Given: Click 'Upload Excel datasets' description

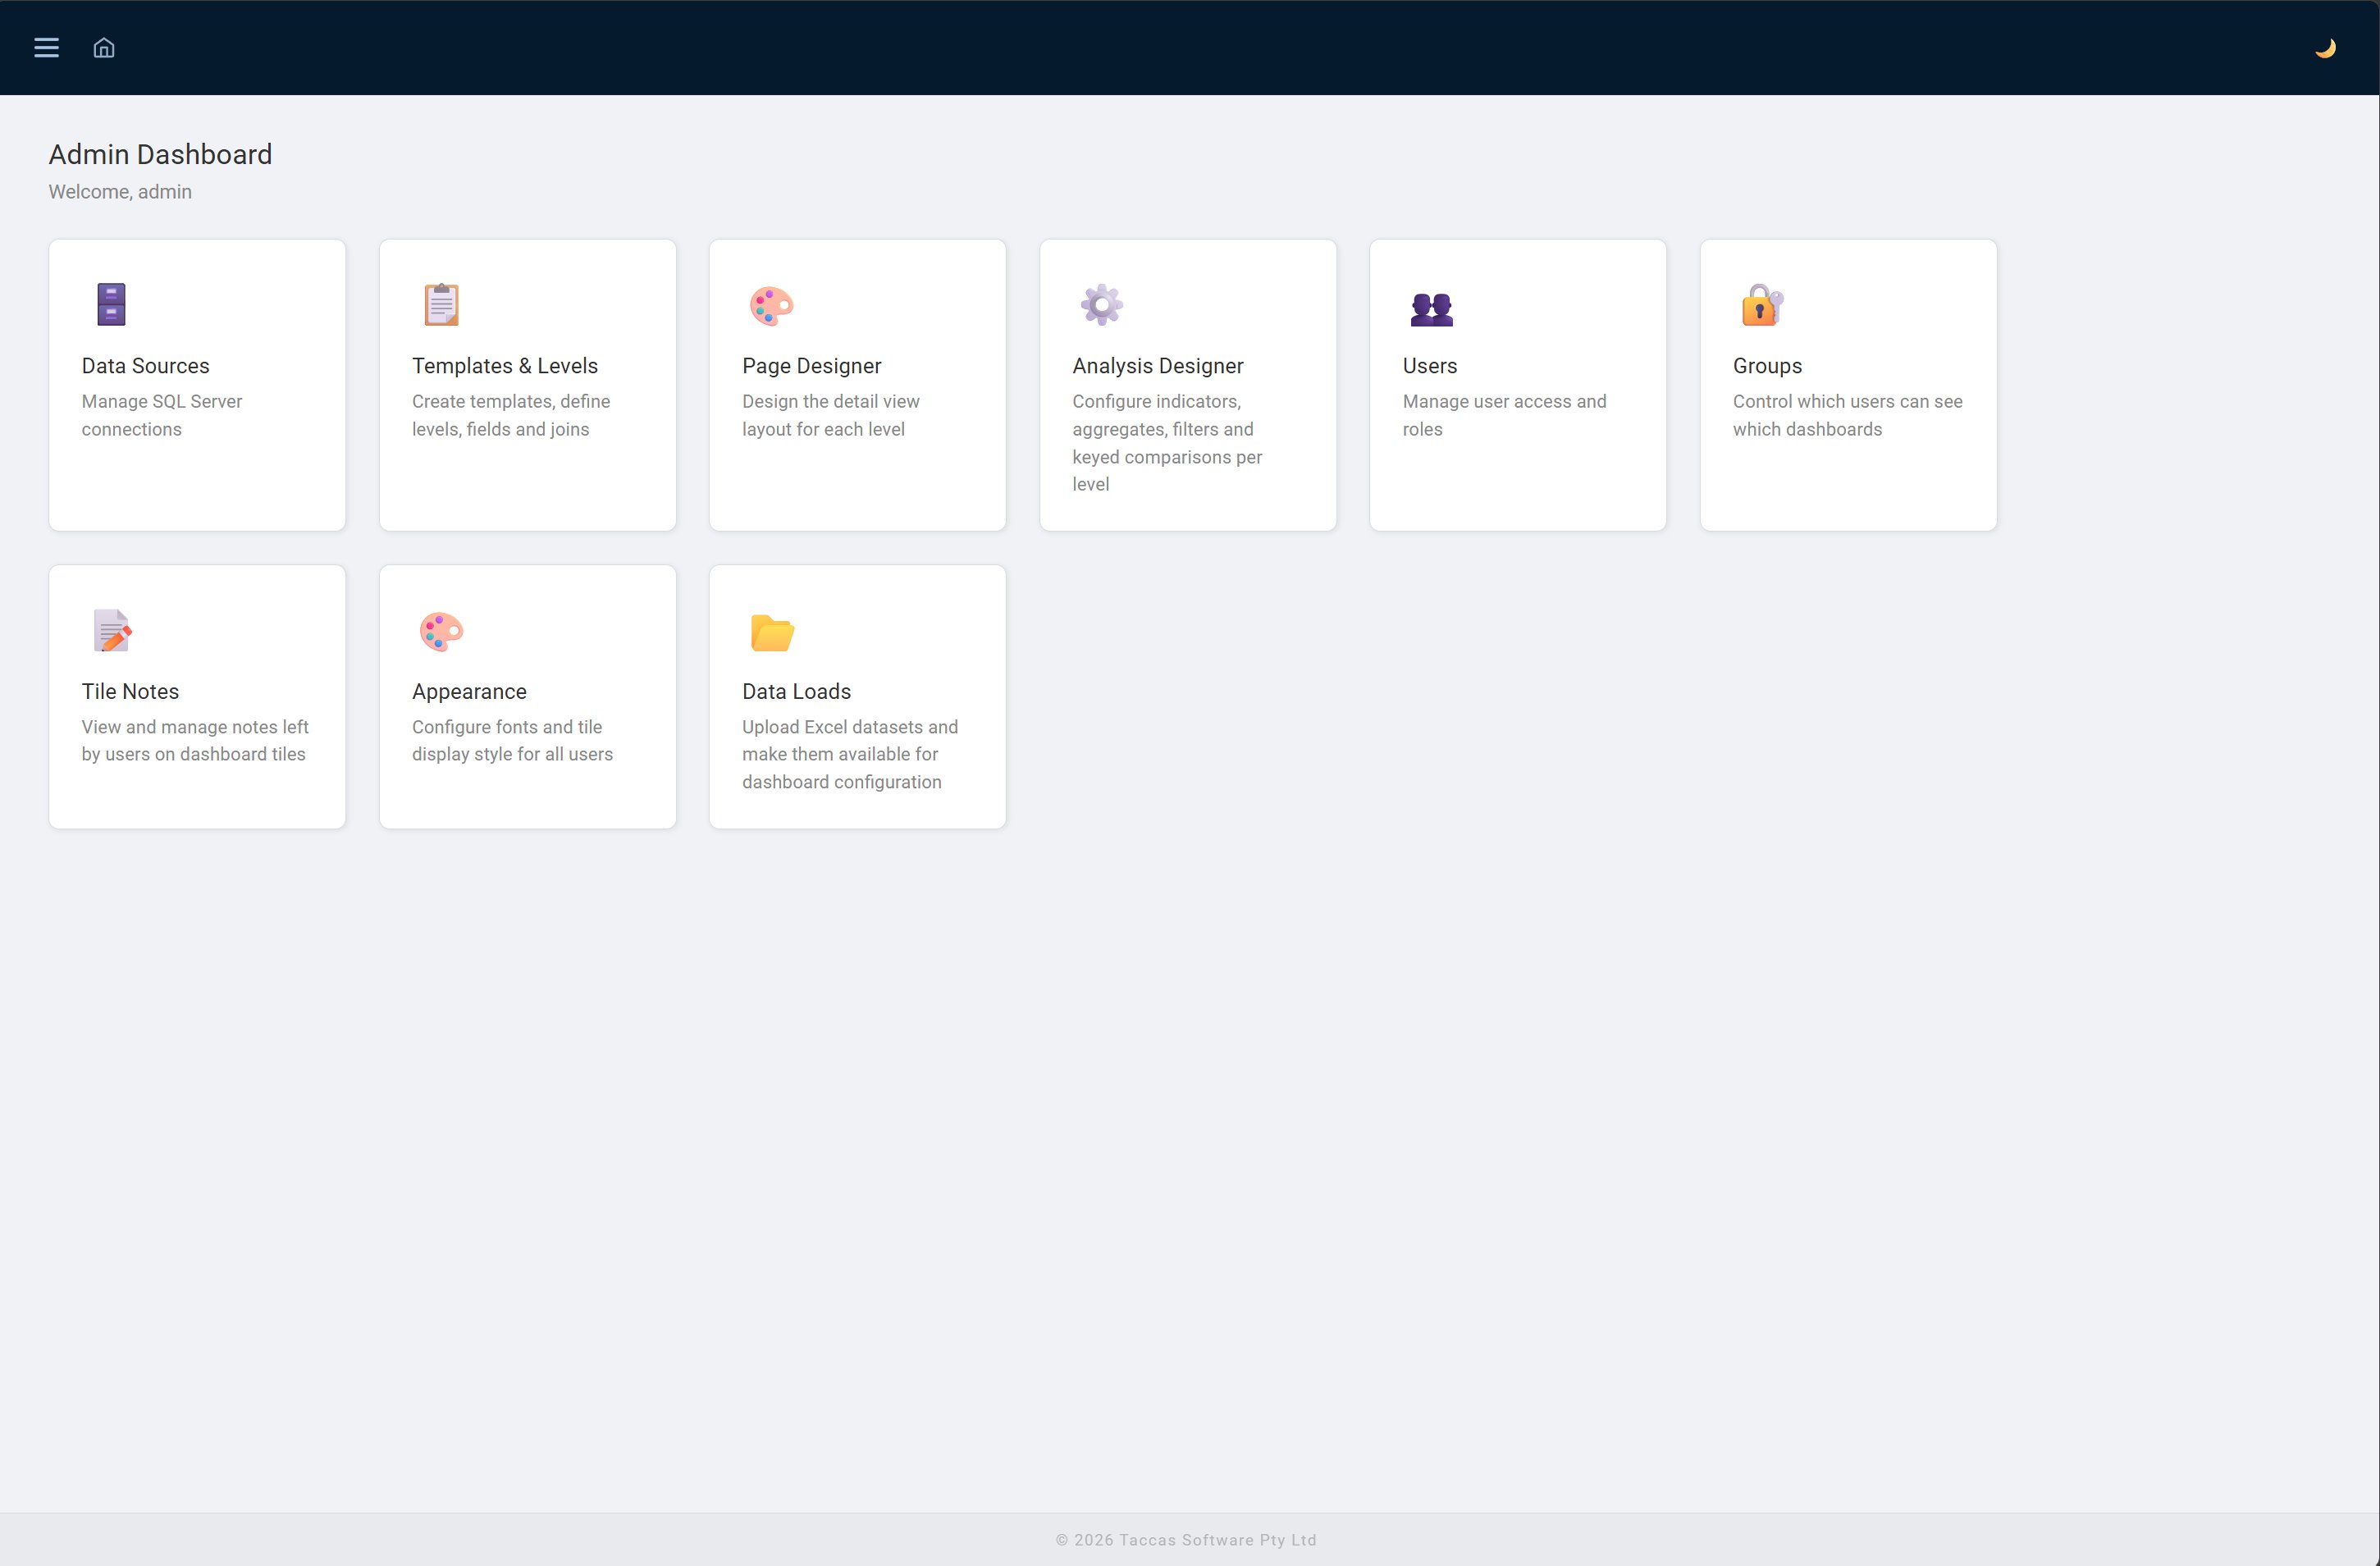Looking at the screenshot, I should 850,755.
